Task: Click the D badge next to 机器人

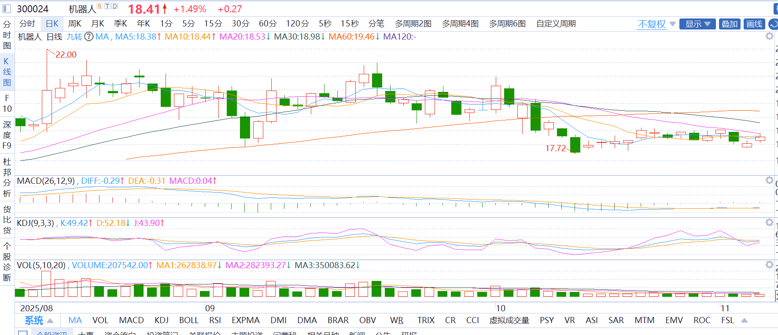Action: 115,6
